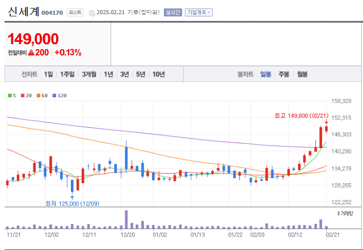Viewport: 363px width, 250px height.
Task: Click the stock code 004170
Action: pyautogui.click(x=52, y=13)
